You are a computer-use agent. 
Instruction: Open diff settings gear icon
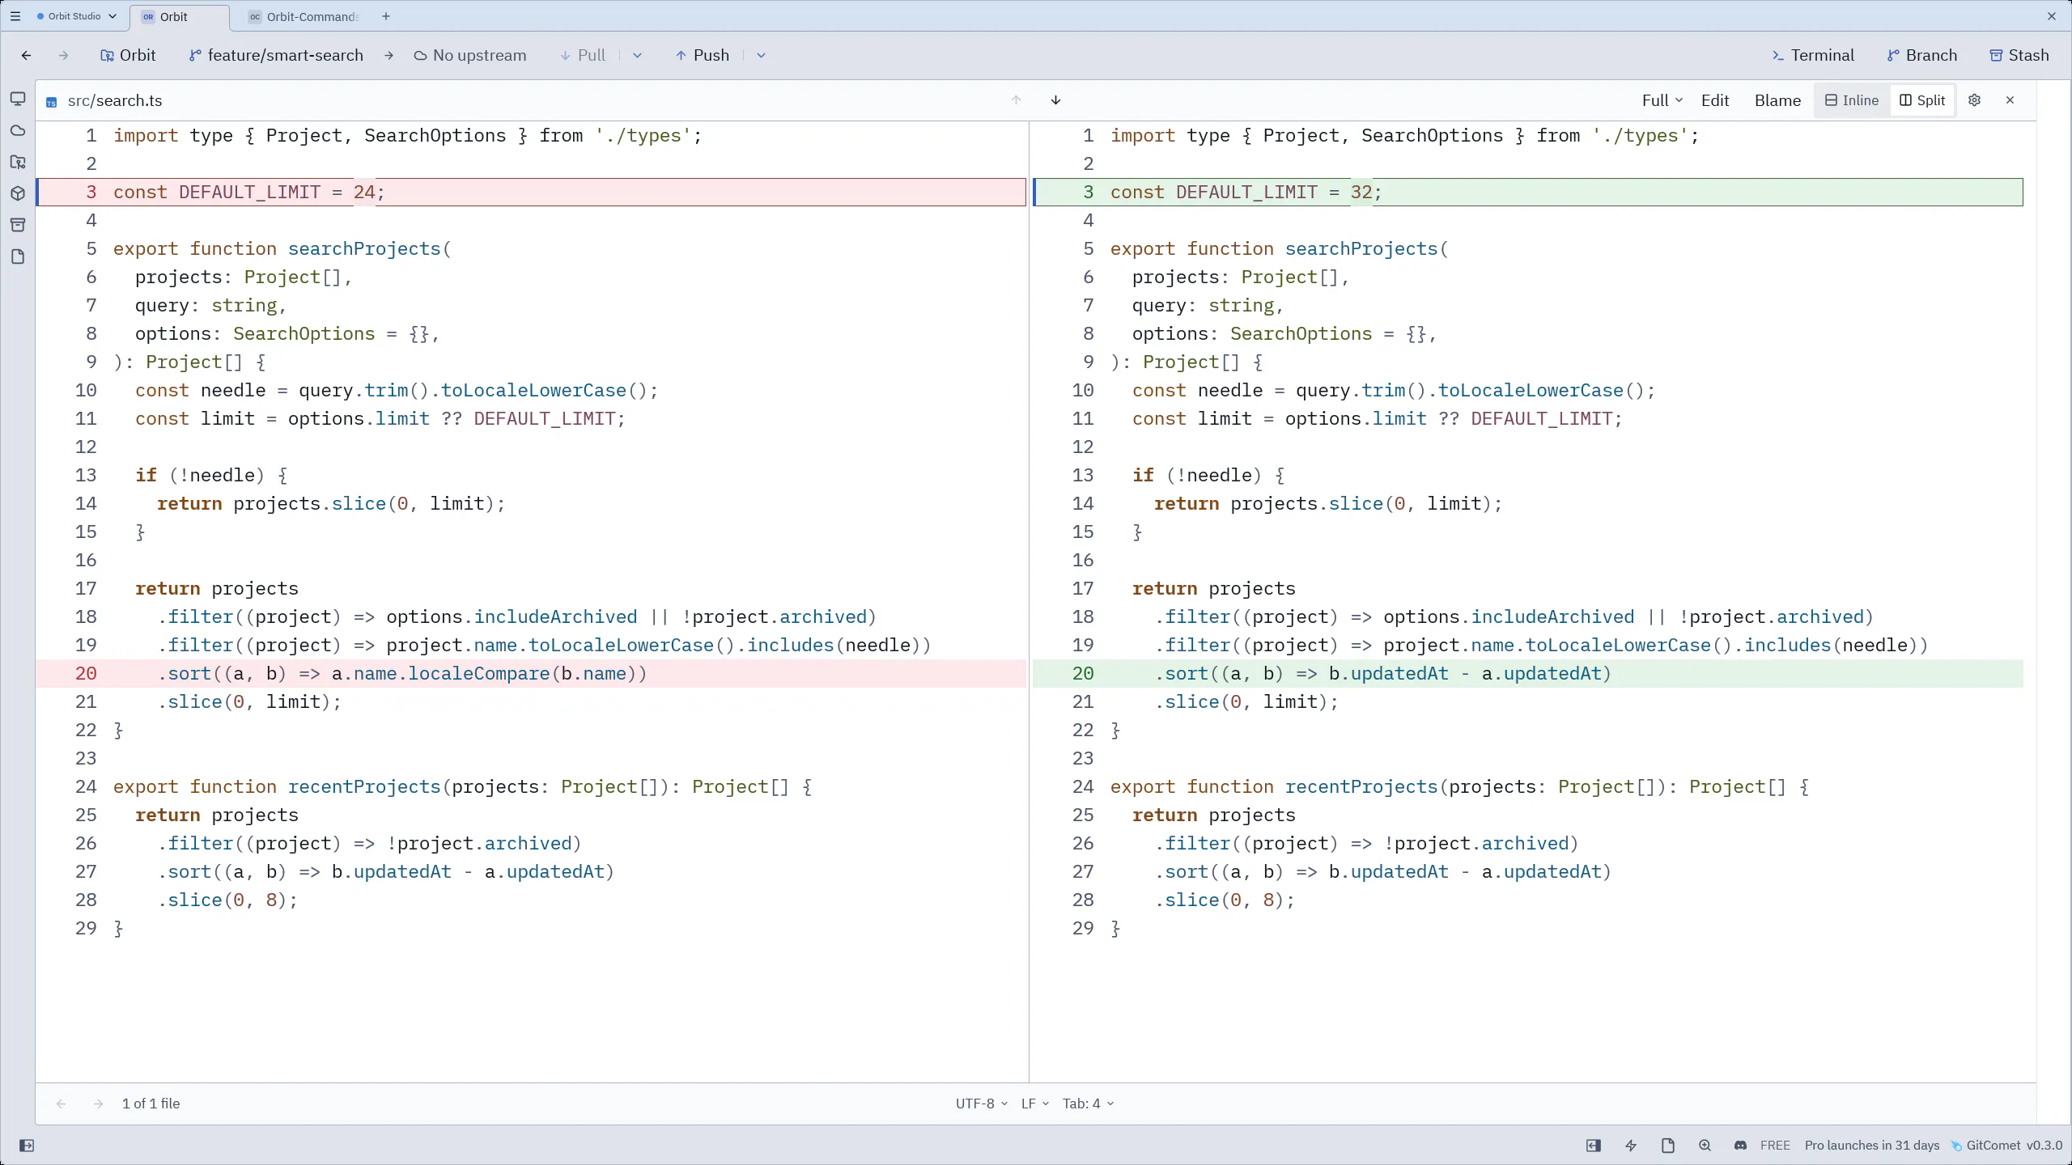point(1974,100)
